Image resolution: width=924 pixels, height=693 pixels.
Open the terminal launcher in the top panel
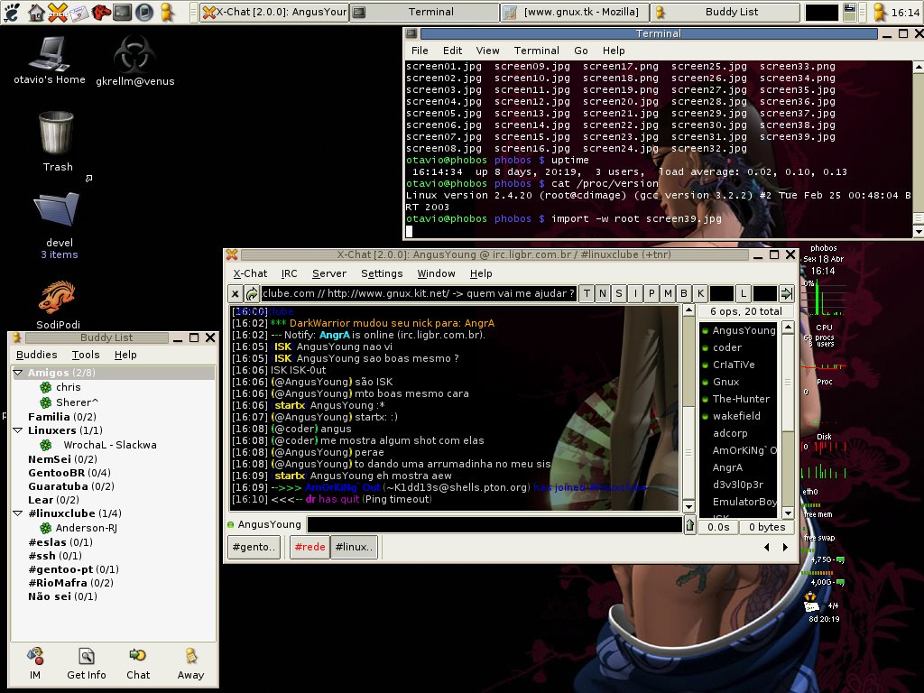pyautogui.click(x=123, y=12)
